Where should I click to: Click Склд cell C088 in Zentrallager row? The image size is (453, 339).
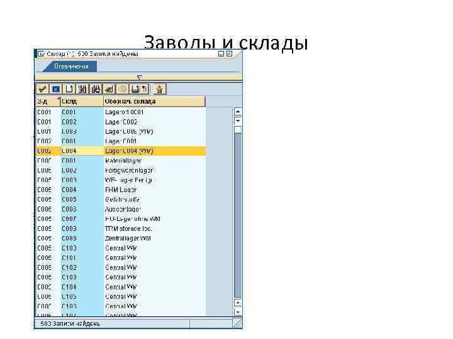click(x=82, y=239)
